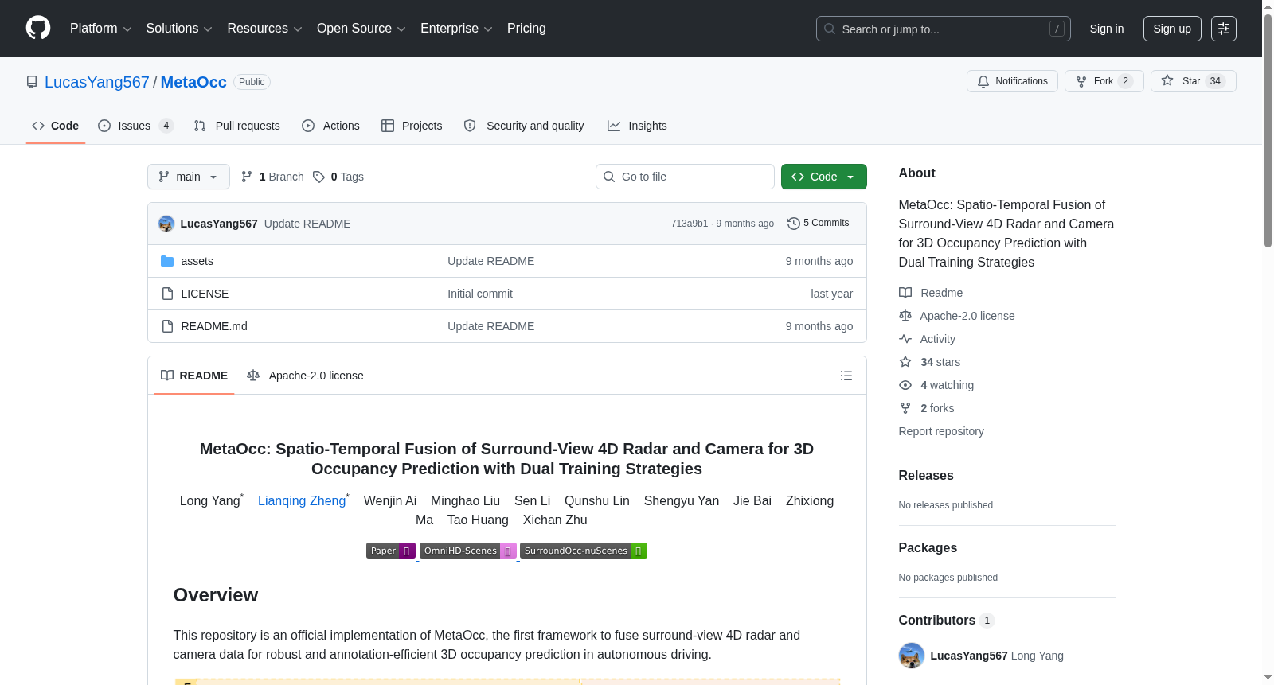Click the Notifications button
The image size is (1274, 685).
[x=1012, y=81]
